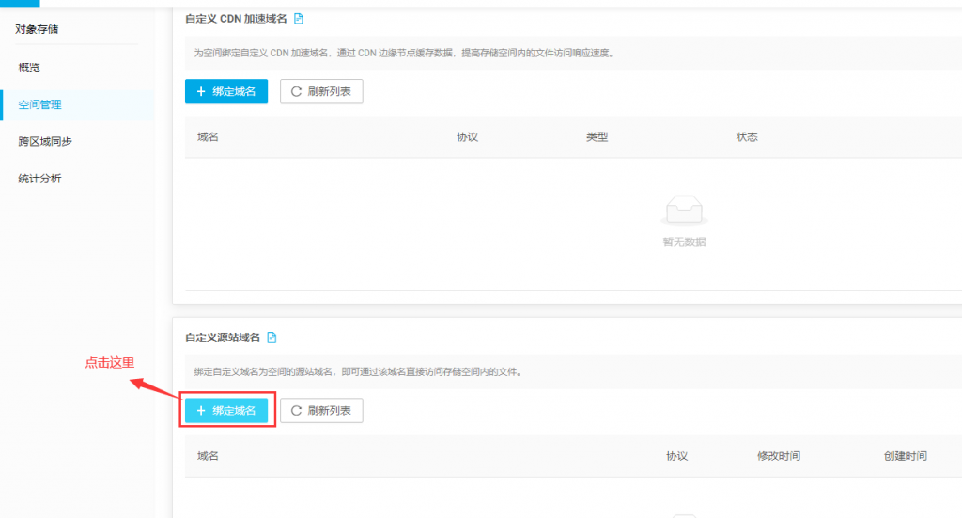The width and height of the screenshot is (962, 518).
Task: Click the 修改时间 column header
Action: click(x=778, y=456)
